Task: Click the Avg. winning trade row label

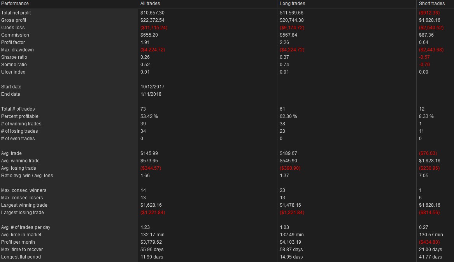Action: point(20,160)
